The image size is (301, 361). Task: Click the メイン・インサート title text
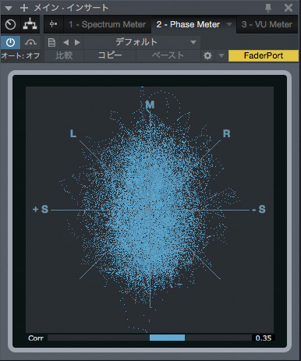click(71, 8)
